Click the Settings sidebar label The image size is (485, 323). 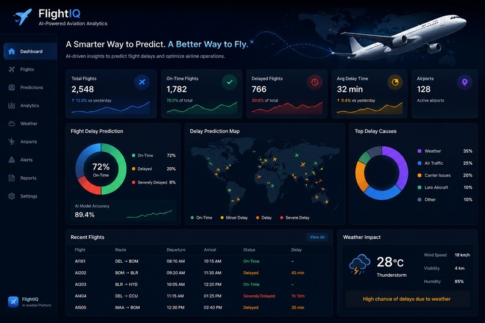pos(29,196)
